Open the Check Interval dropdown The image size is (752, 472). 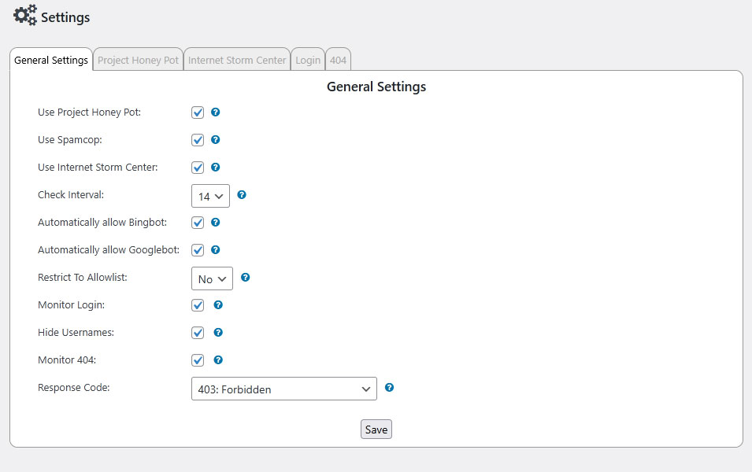pos(210,195)
